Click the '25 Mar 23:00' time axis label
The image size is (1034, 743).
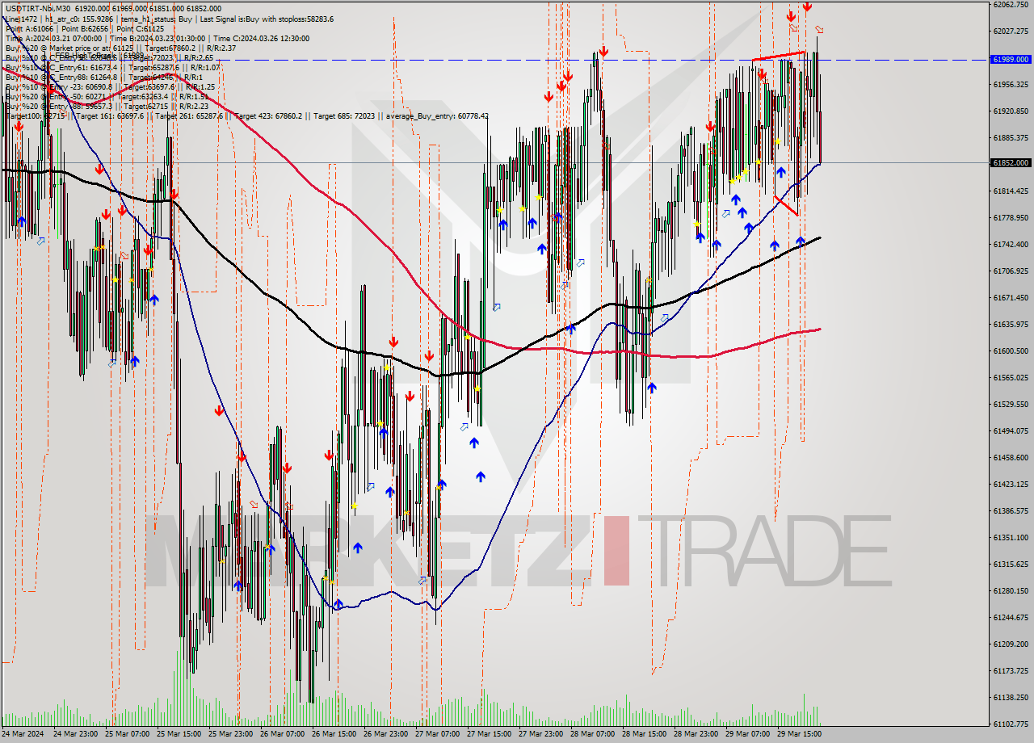coord(232,734)
